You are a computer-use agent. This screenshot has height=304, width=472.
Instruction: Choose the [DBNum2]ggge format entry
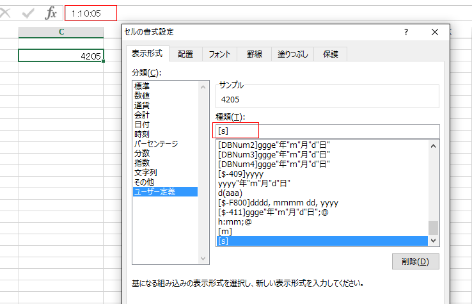(x=322, y=145)
